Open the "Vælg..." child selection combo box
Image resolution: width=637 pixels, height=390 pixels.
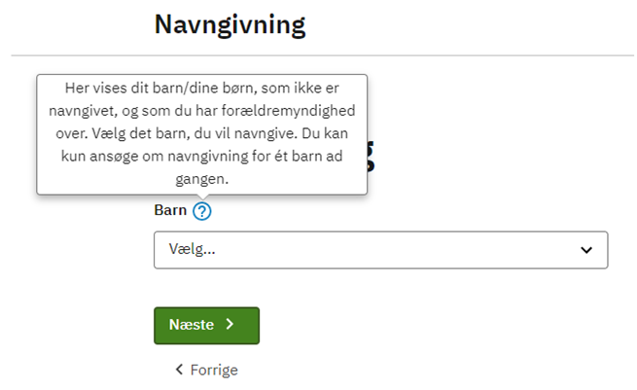pos(380,250)
